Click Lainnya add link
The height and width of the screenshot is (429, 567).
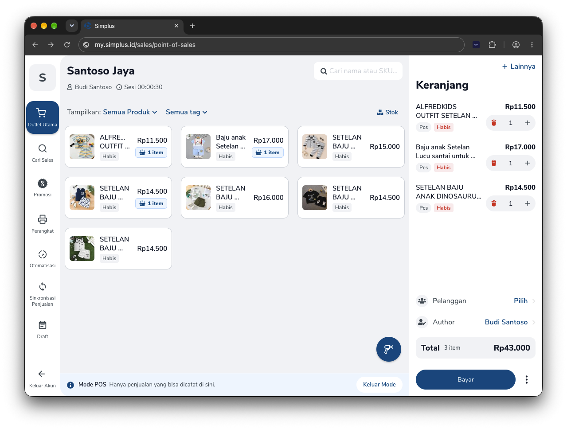point(518,66)
